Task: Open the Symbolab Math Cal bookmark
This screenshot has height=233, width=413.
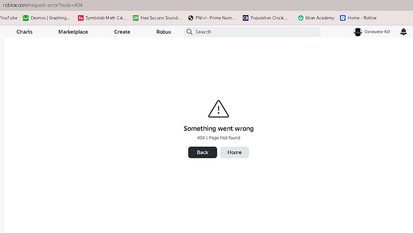Action: tap(102, 18)
